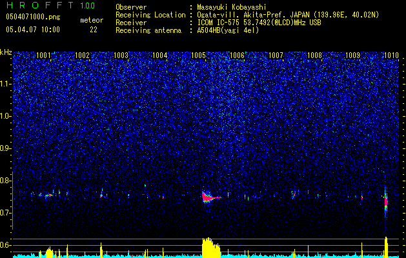Click the 1001 time marker

tap(43, 55)
